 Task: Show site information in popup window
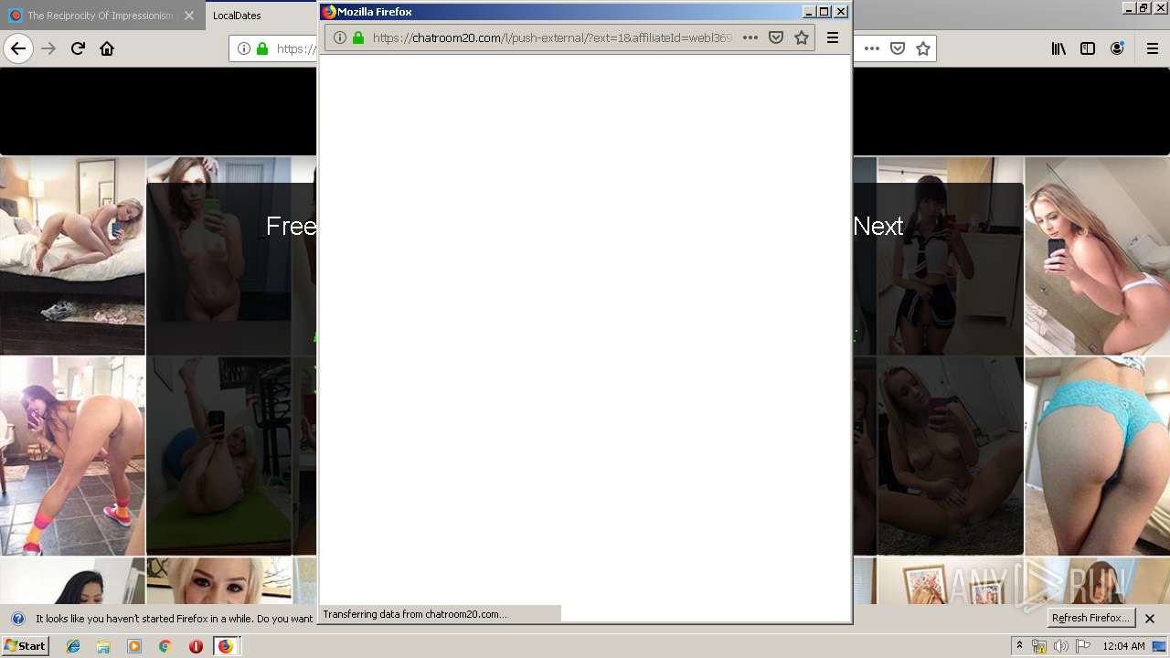(x=339, y=37)
